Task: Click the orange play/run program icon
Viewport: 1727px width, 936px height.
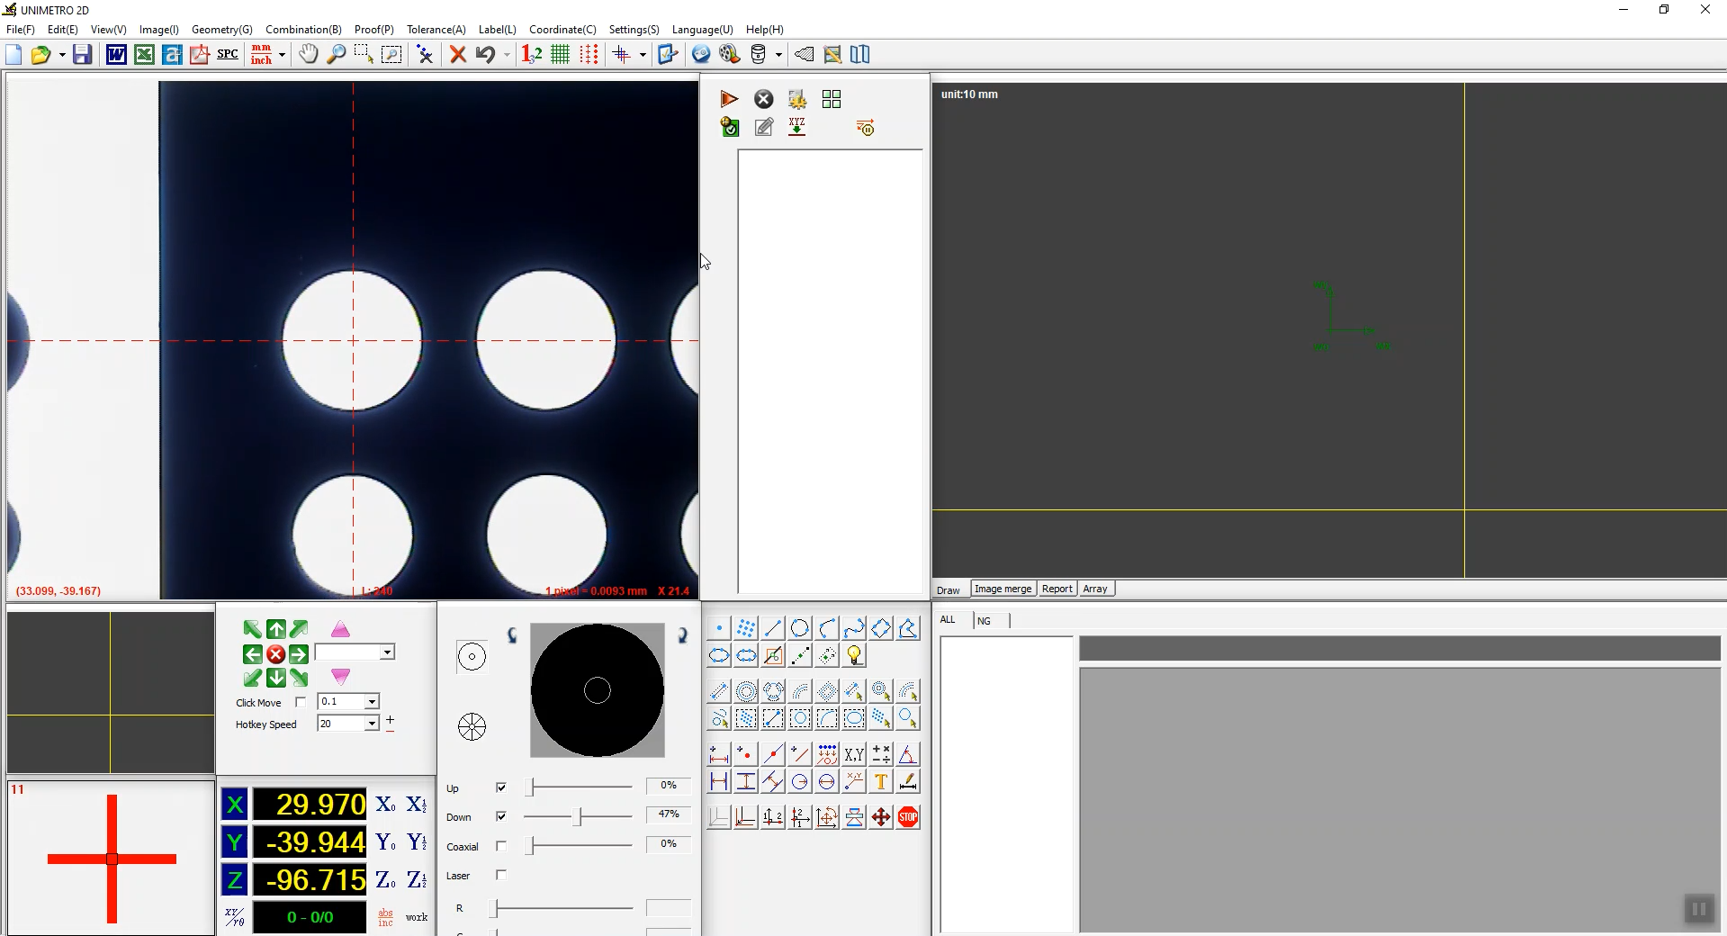Action: pos(729,99)
